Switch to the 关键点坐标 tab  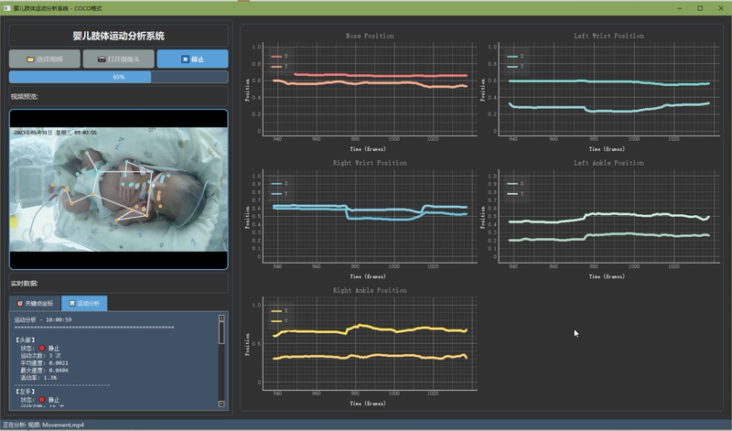37,303
